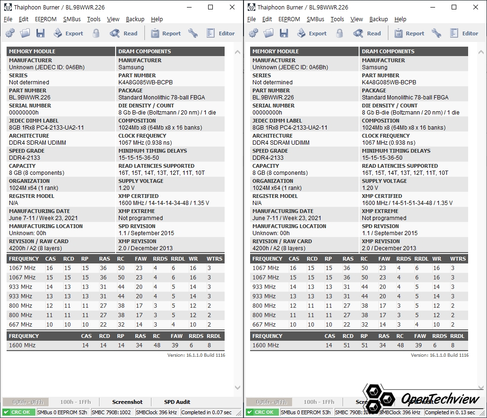
Task: Open File menu in right window
Action: coord(251,19)
